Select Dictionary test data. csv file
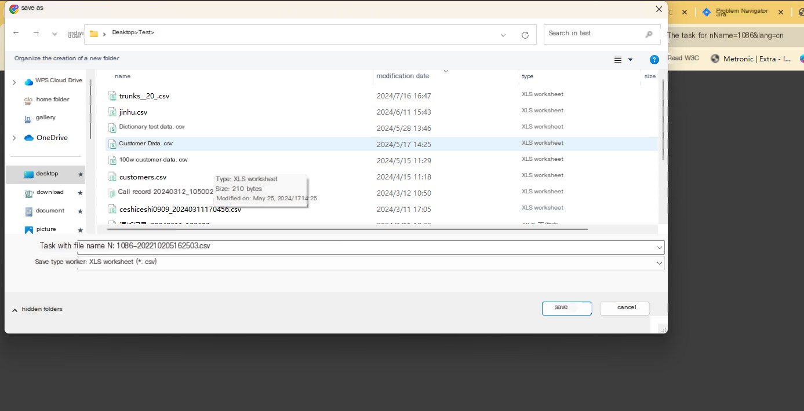This screenshot has height=411, width=804. (152, 127)
